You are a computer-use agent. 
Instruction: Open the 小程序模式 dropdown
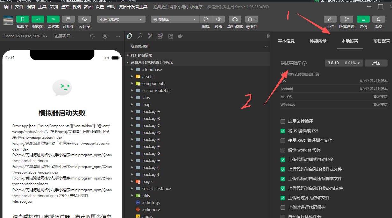(121, 19)
